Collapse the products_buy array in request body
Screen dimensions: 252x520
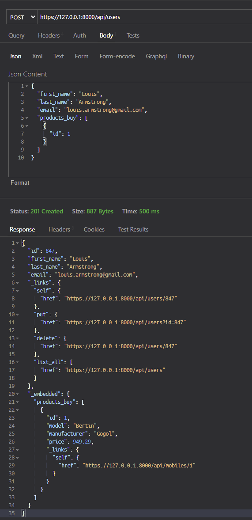tap(27, 118)
